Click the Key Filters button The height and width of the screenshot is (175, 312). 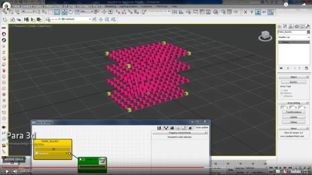point(258,172)
